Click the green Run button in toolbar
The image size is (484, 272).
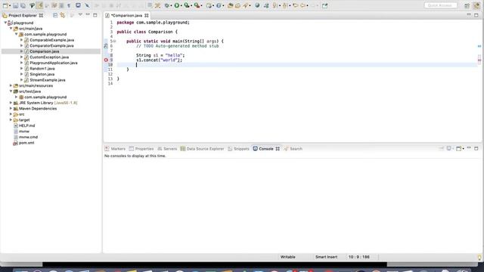177,5
